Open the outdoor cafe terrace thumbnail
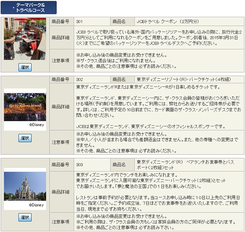The image size is (245, 232). pyautogui.click(x=25, y=39)
